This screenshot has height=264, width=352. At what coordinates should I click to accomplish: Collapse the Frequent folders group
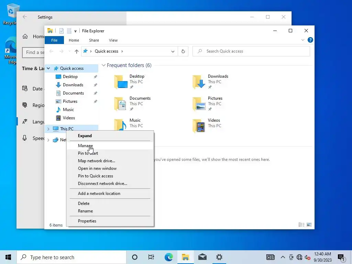click(103, 65)
